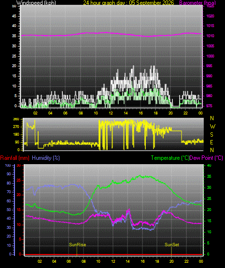Click the SunSet marker label
Screen dimensions: 225x268
172,245
